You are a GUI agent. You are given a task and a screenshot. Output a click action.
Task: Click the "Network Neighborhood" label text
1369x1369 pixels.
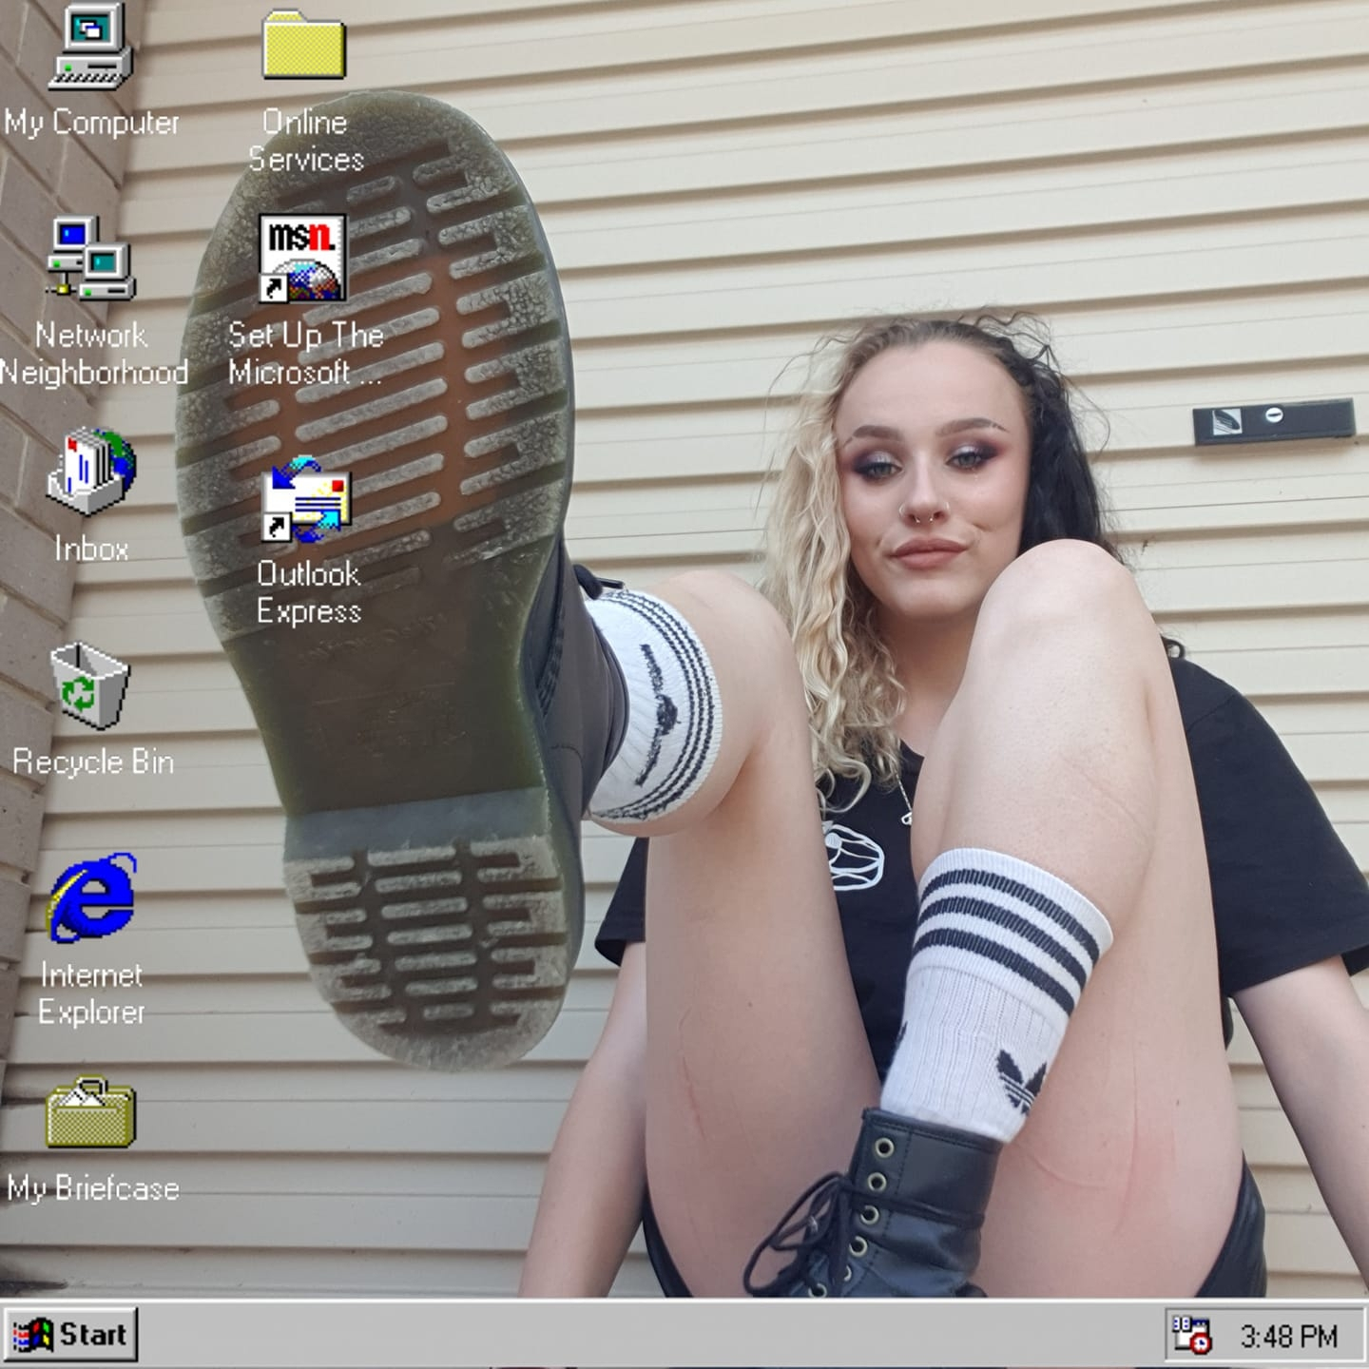[x=92, y=354]
